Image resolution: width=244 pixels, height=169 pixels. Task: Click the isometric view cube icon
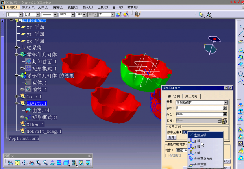tap(66, 163)
